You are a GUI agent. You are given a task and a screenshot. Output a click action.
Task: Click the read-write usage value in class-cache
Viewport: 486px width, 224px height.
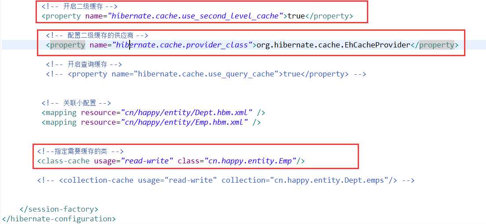pyautogui.click(x=147, y=161)
